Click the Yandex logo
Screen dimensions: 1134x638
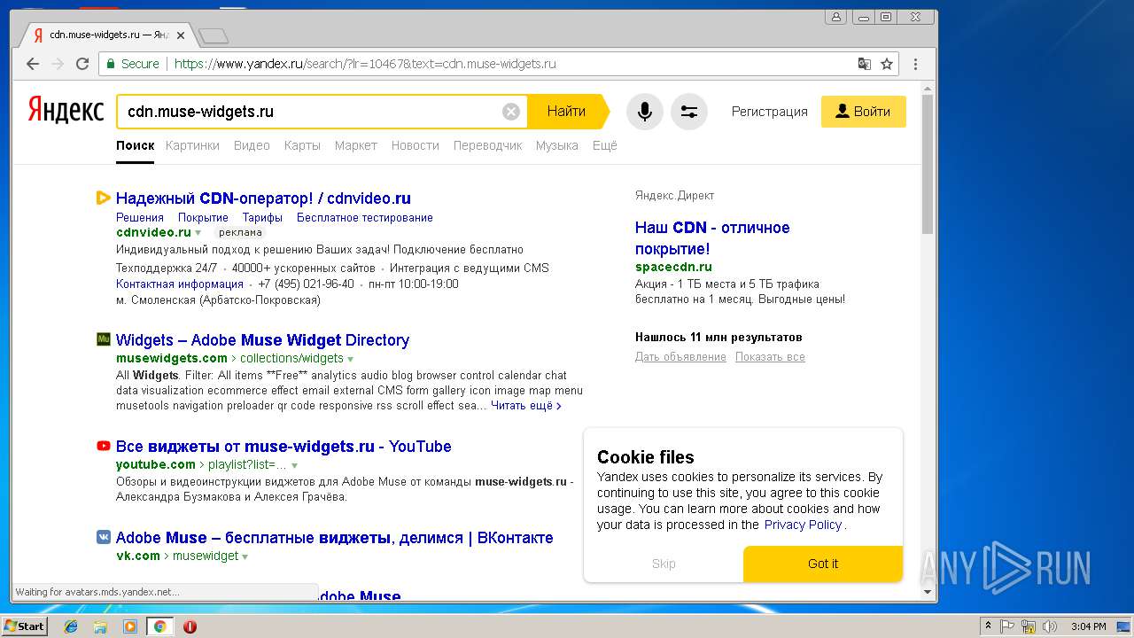pos(66,111)
